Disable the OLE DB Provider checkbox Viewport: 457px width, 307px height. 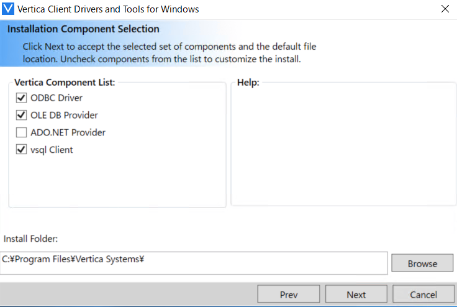pyautogui.click(x=21, y=115)
